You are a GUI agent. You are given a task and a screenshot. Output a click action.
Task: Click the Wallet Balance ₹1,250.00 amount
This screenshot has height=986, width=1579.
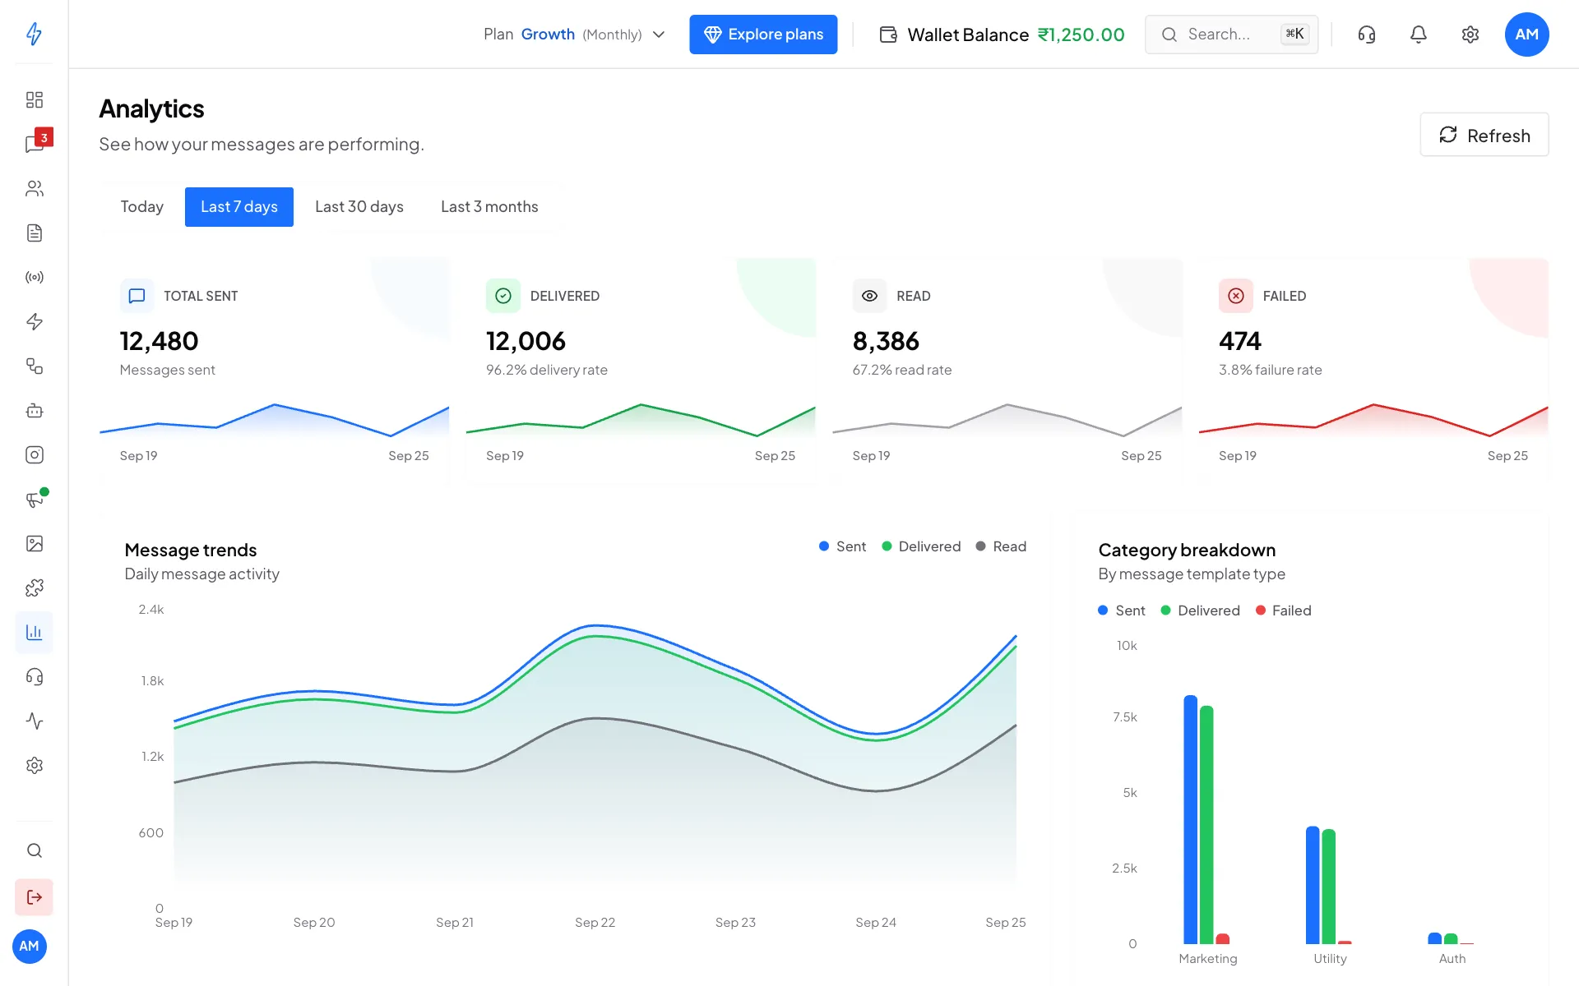1081,35
